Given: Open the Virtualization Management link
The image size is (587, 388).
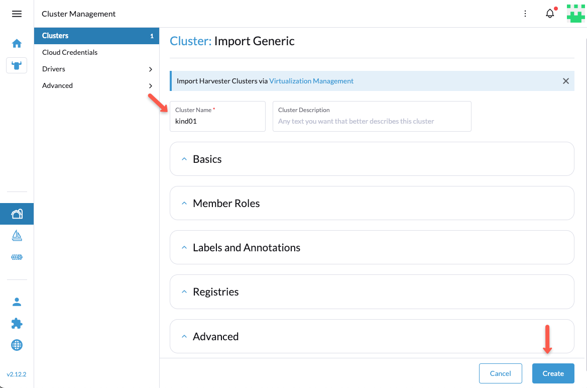Looking at the screenshot, I should point(312,81).
